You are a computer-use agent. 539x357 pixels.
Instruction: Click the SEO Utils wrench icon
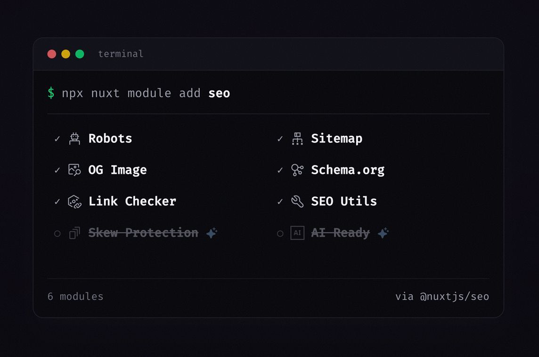pyautogui.click(x=297, y=202)
